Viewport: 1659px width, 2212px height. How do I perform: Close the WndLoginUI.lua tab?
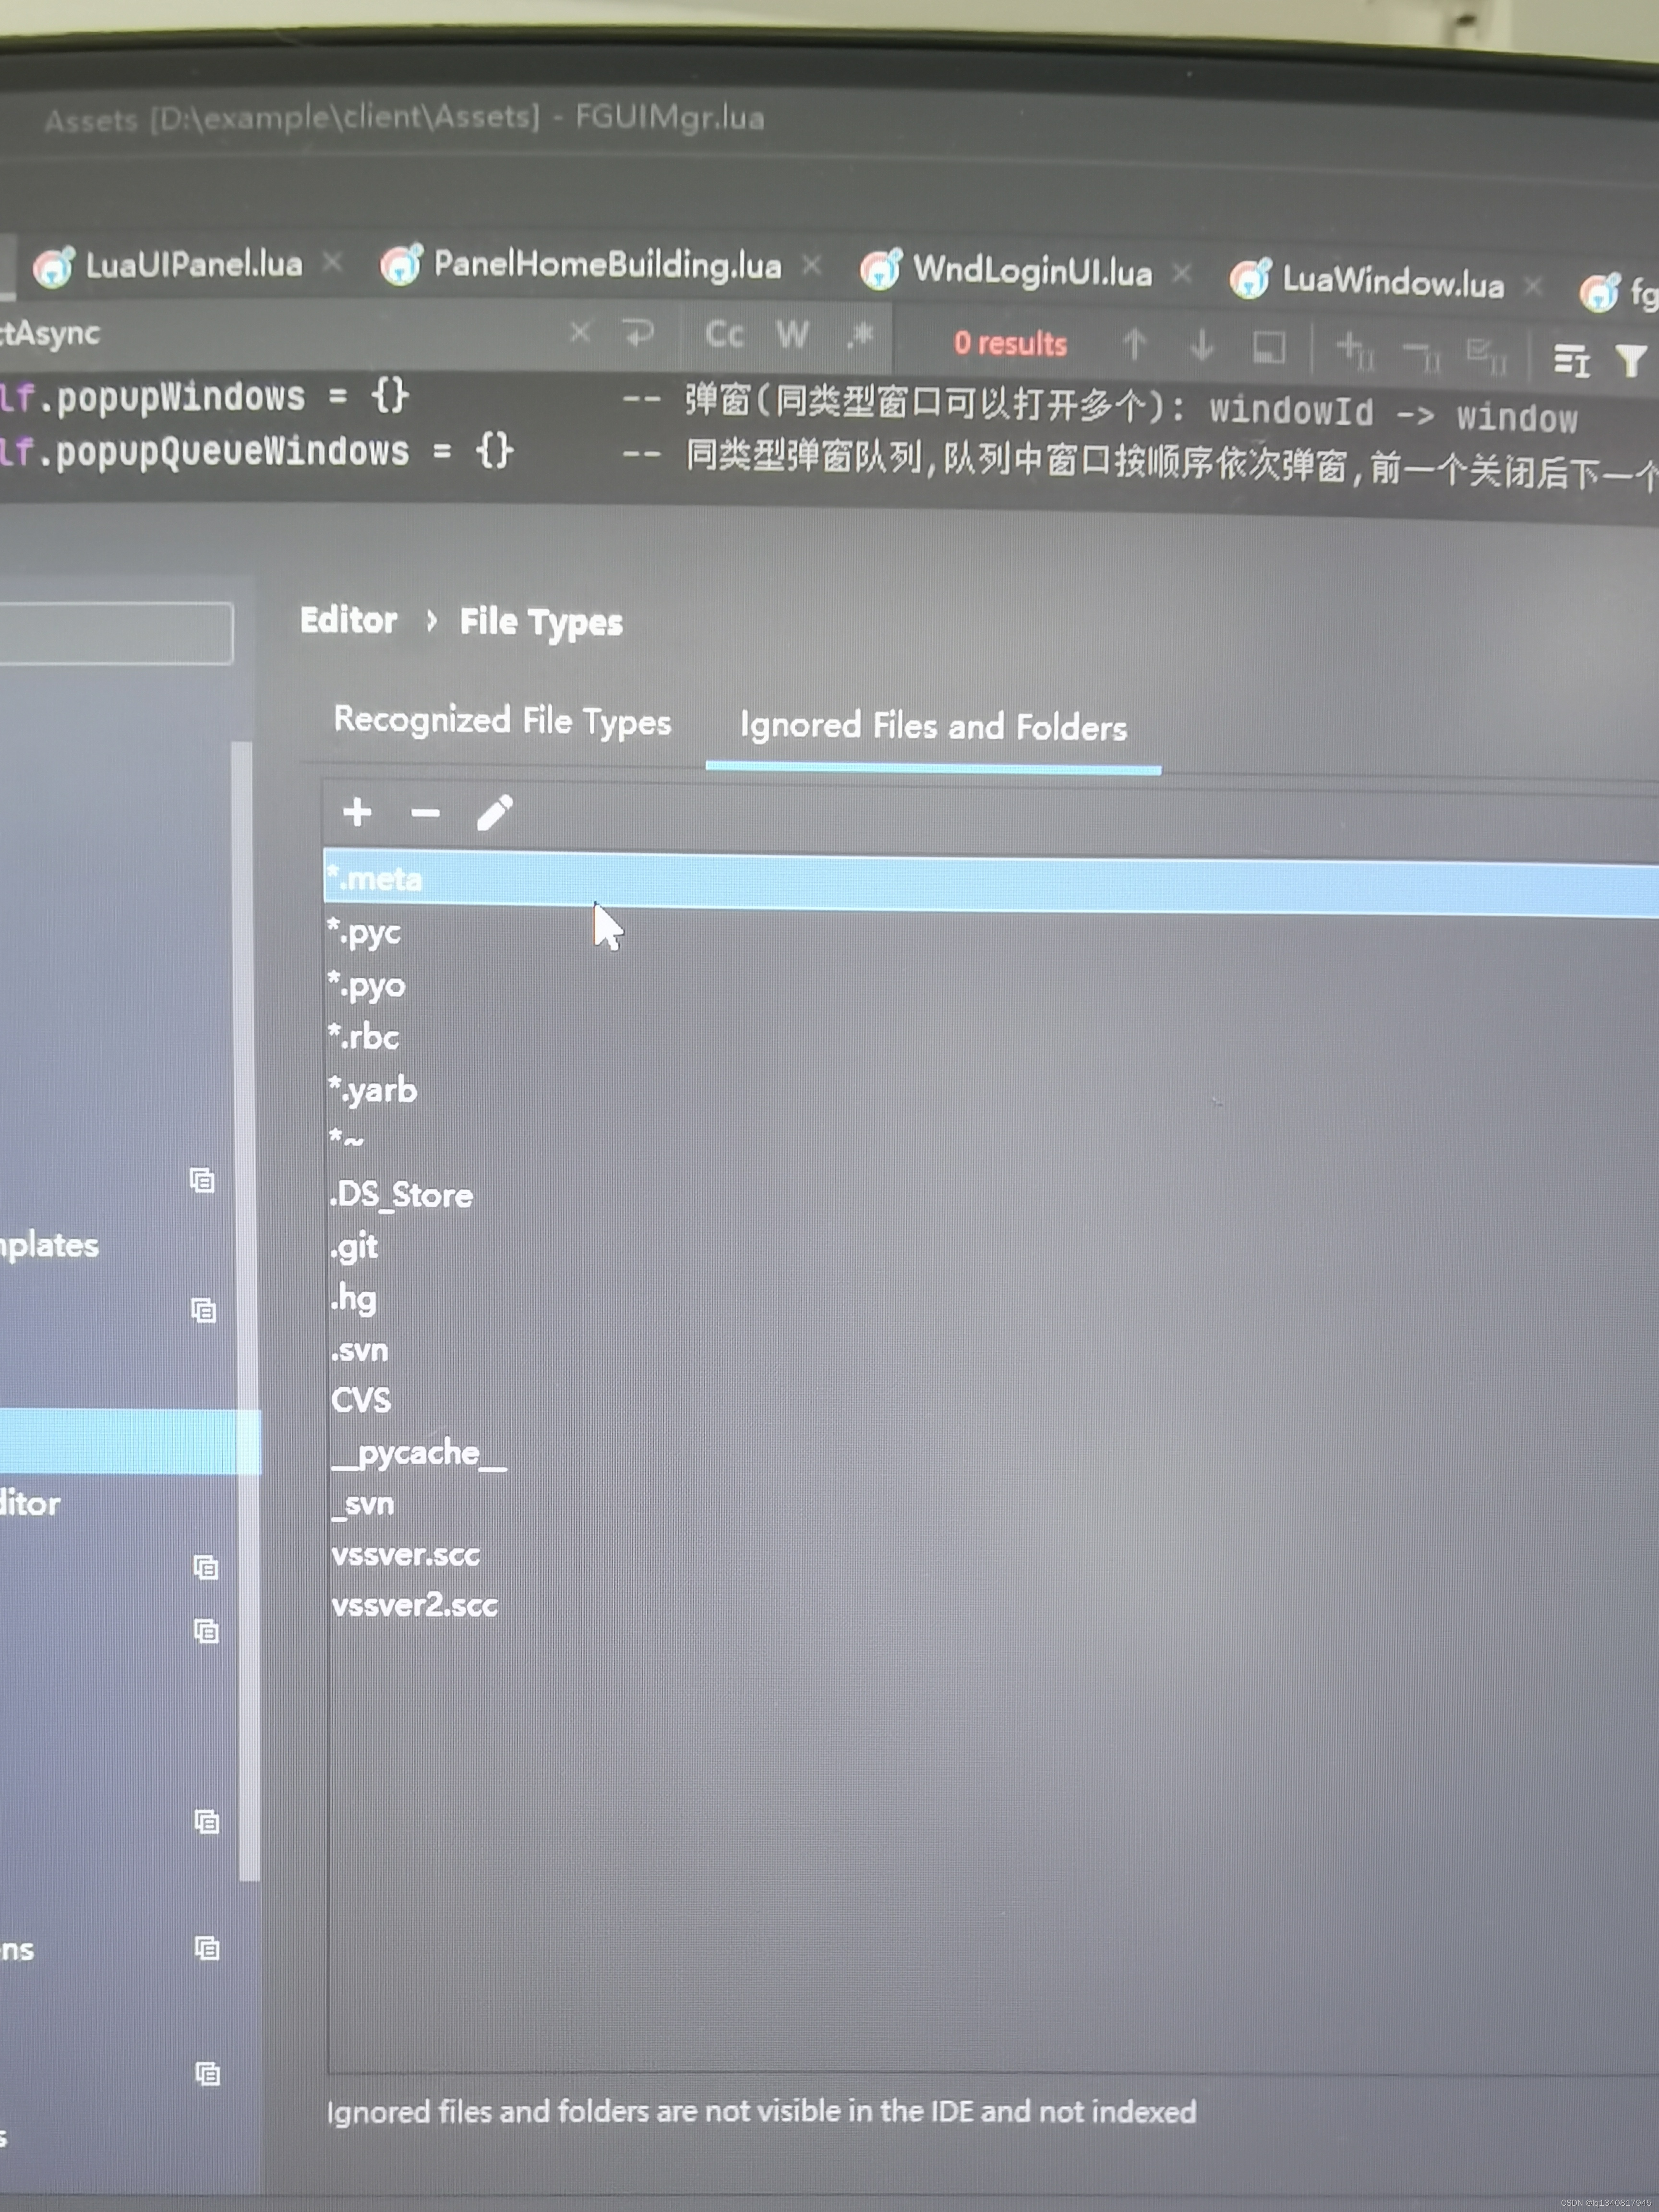point(1182,273)
